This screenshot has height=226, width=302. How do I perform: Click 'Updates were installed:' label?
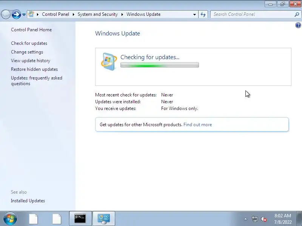pos(118,102)
